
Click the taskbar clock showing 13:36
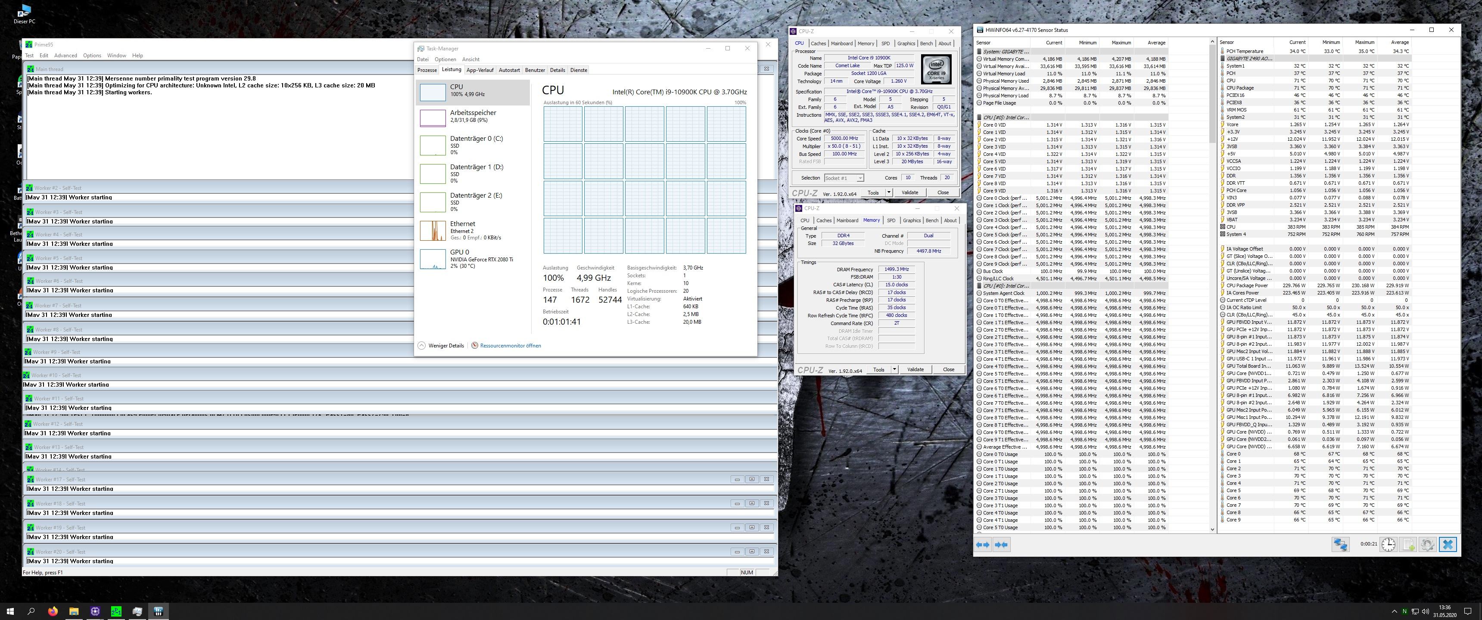[1444, 611]
